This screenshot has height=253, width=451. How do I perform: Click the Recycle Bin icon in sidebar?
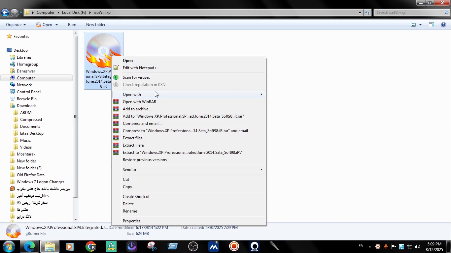pyautogui.click(x=13, y=99)
